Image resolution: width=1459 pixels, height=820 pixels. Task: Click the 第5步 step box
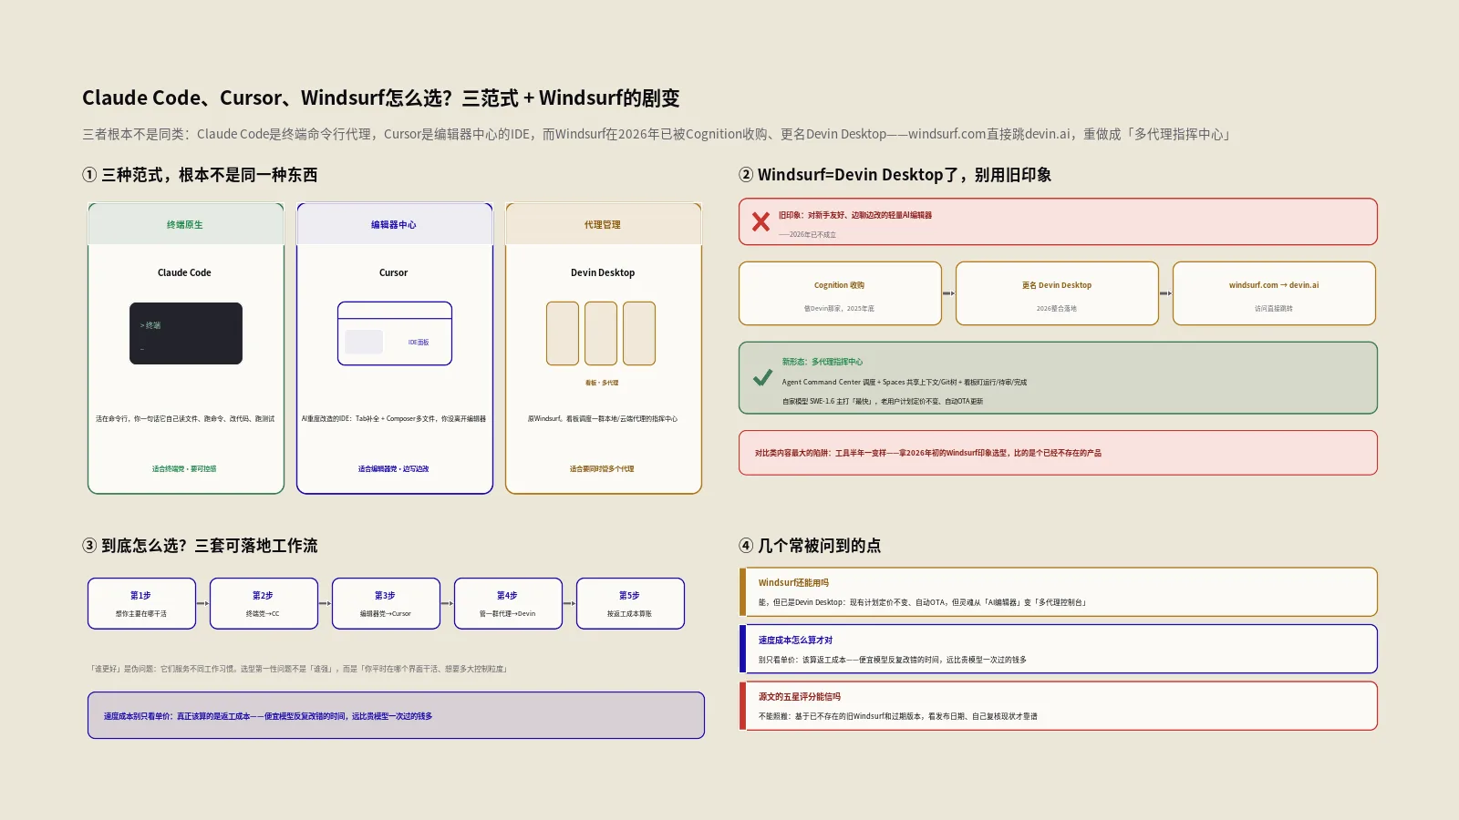[630, 603]
